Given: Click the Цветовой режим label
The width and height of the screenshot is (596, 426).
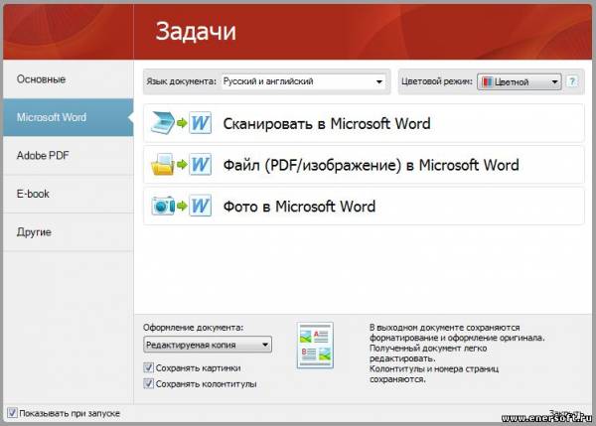Looking at the screenshot, I should 437,81.
